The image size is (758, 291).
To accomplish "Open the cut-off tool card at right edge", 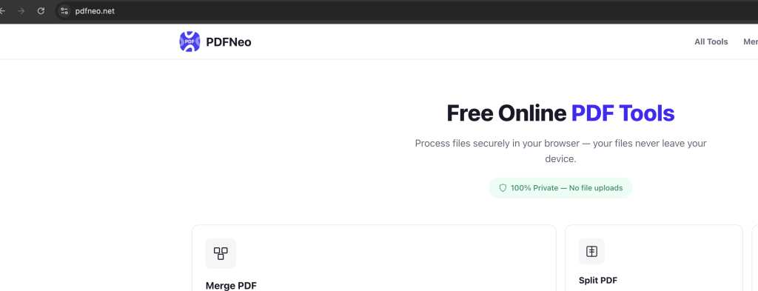I will click(x=755, y=258).
